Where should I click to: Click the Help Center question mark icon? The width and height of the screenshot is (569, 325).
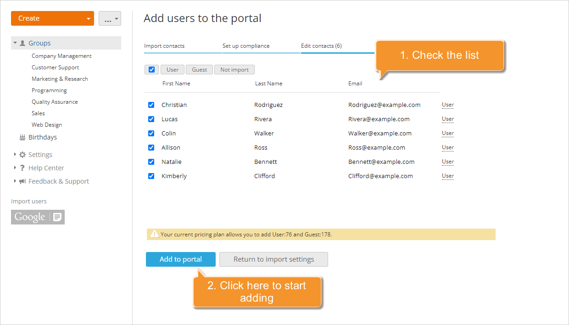(22, 168)
